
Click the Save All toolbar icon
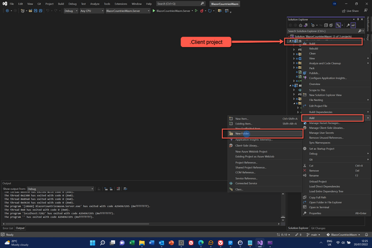click(40, 11)
